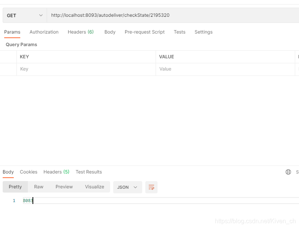Open the JSON format dropdown

[x=128, y=187]
